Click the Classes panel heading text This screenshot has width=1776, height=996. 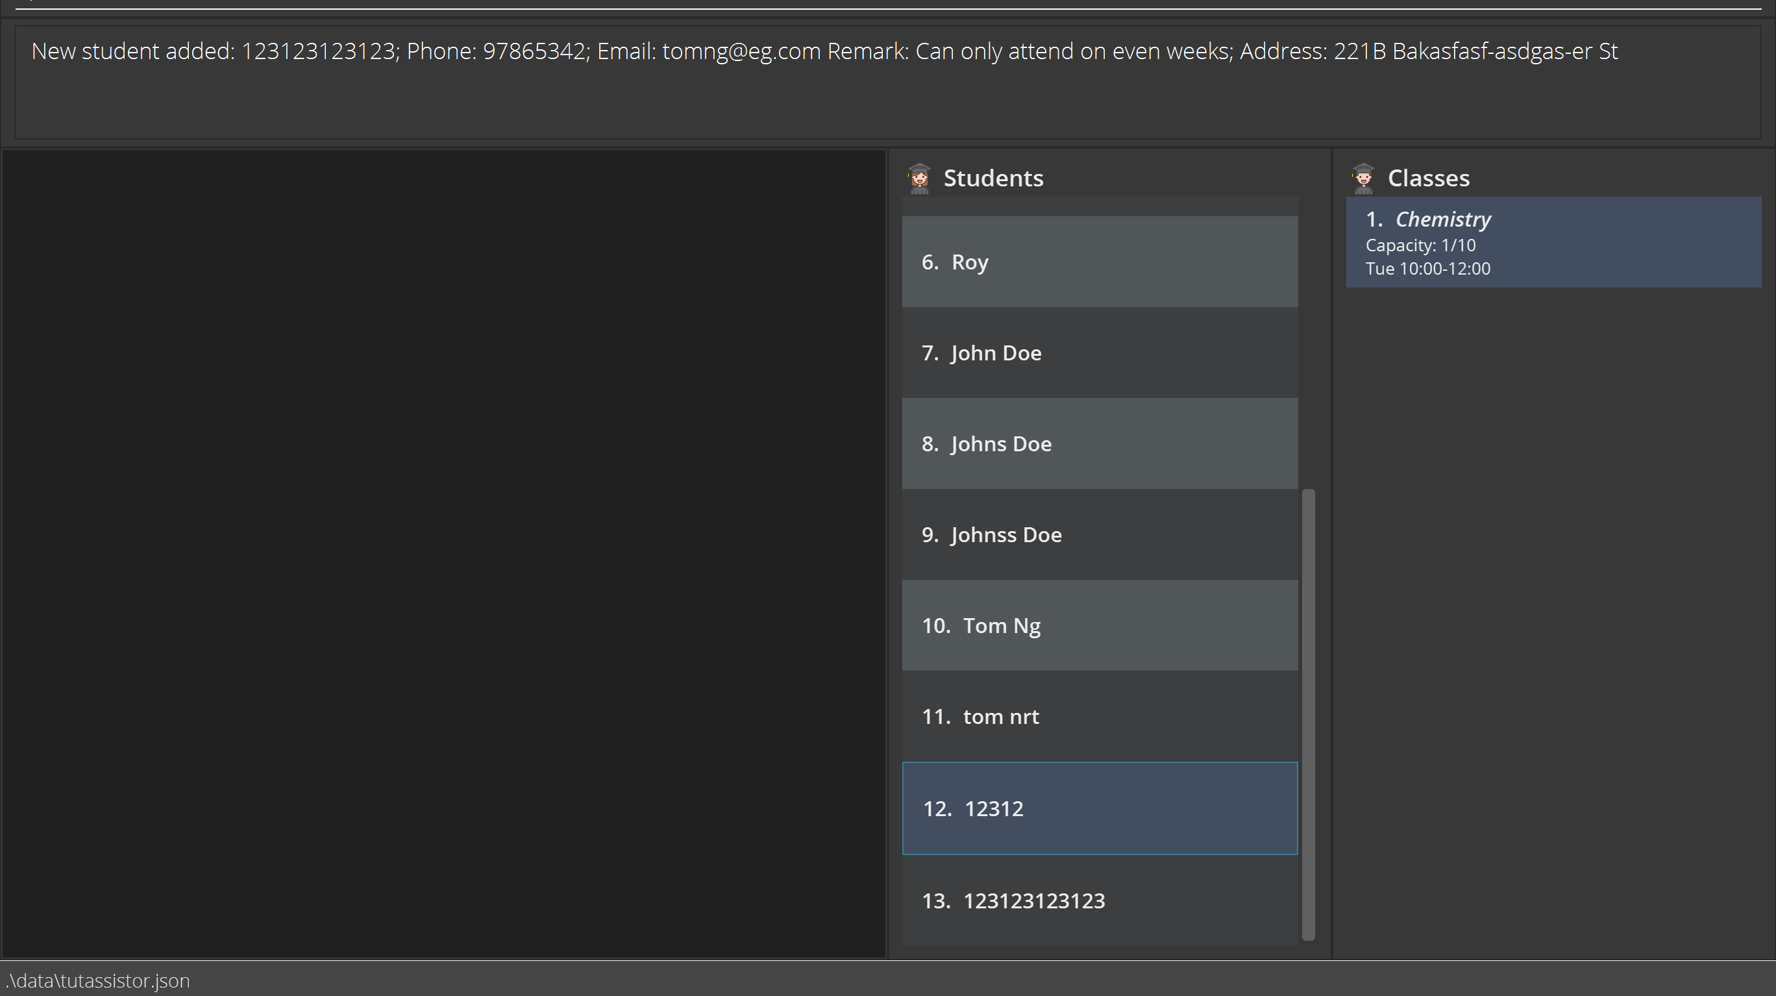[x=1428, y=179]
